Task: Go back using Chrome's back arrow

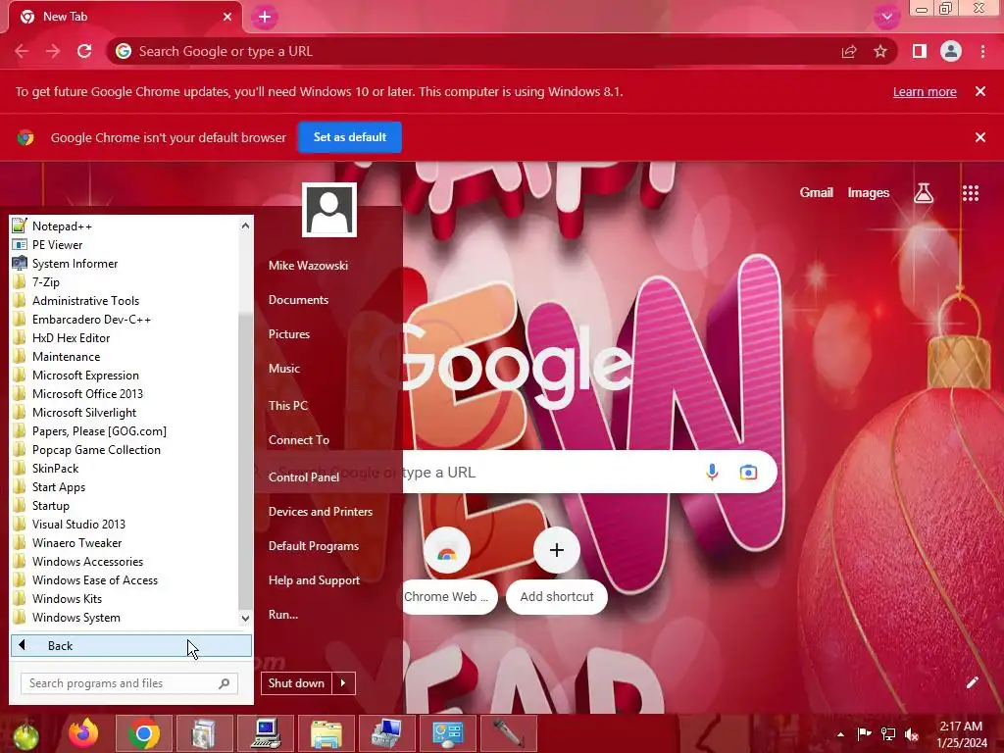Action: tap(22, 51)
